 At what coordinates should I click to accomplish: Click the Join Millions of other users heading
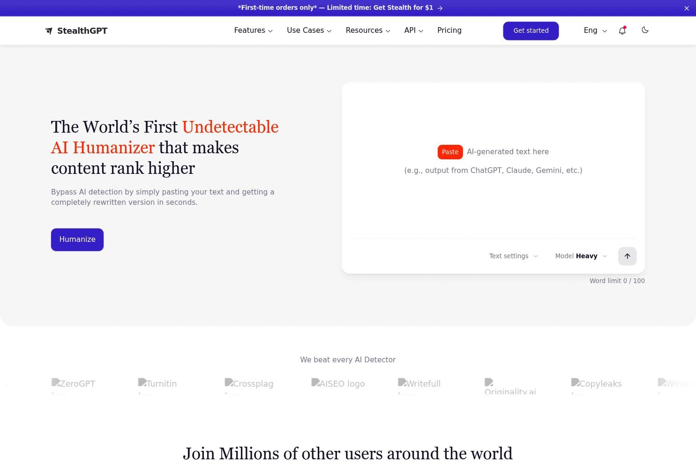(x=348, y=454)
